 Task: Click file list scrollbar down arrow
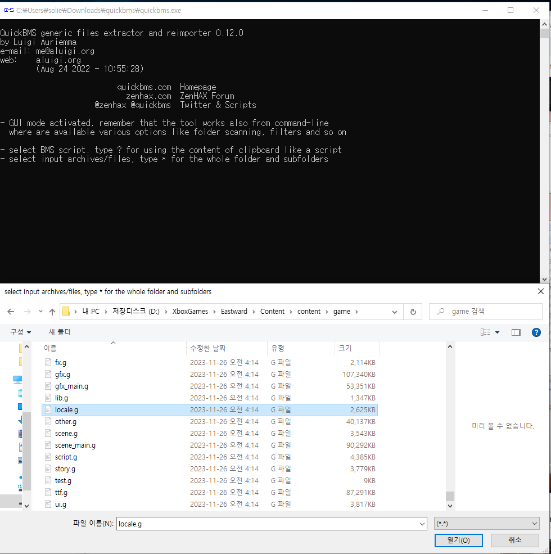450,506
